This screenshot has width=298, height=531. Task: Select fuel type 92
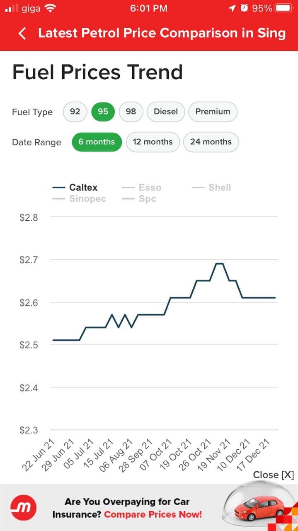pyautogui.click(x=75, y=112)
